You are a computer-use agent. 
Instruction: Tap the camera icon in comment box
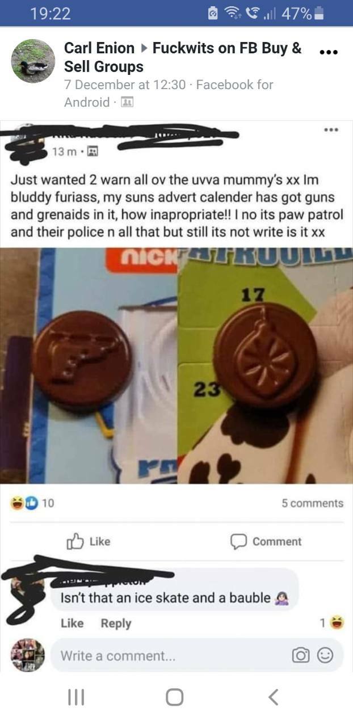pos(300,655)
